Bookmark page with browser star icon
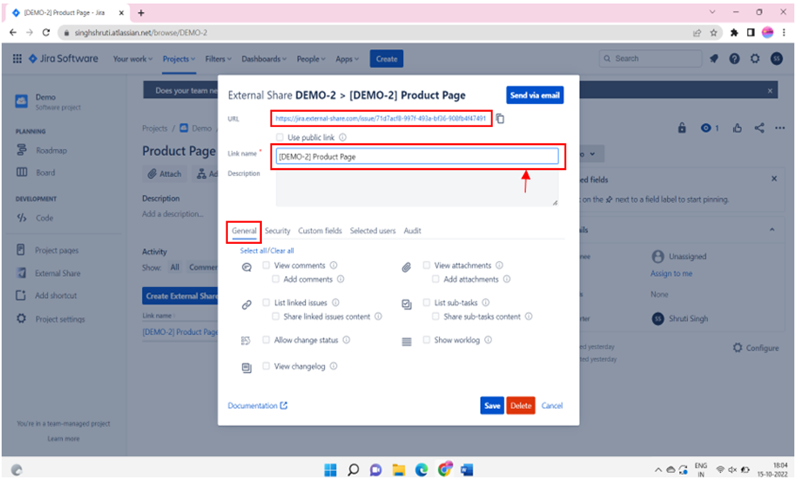The image size is (796, 479). pyautogui.click(x=714, y=33)
